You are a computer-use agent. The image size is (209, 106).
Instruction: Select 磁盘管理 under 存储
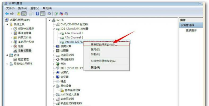[23, 59]
